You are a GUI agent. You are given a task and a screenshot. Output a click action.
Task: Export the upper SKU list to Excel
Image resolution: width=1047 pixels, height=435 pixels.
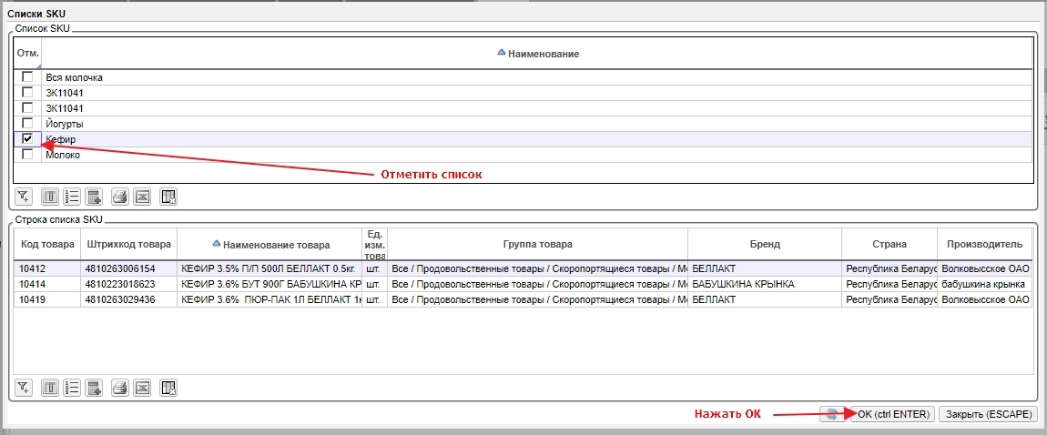[x=142, y=196]
